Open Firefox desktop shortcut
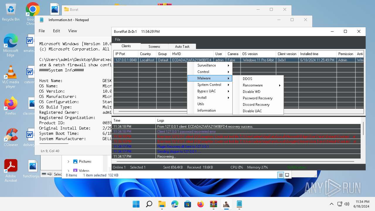The width and height of the screenshot is (375, 211). tap(11, 106)
